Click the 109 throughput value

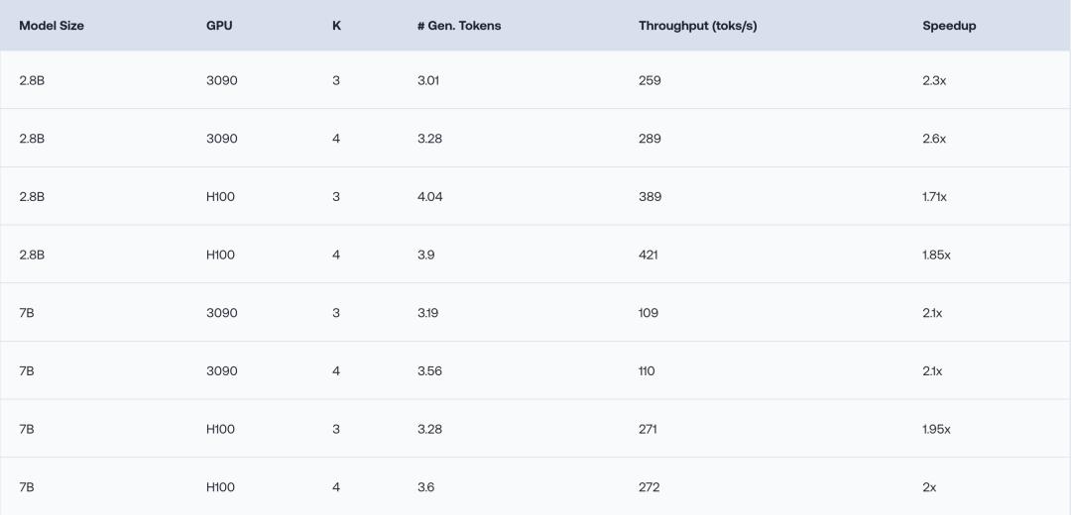(649, 313)
